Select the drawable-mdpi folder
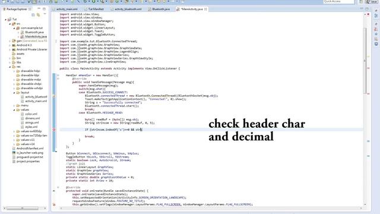The image size is (380, 214). (x=28, y=80)
